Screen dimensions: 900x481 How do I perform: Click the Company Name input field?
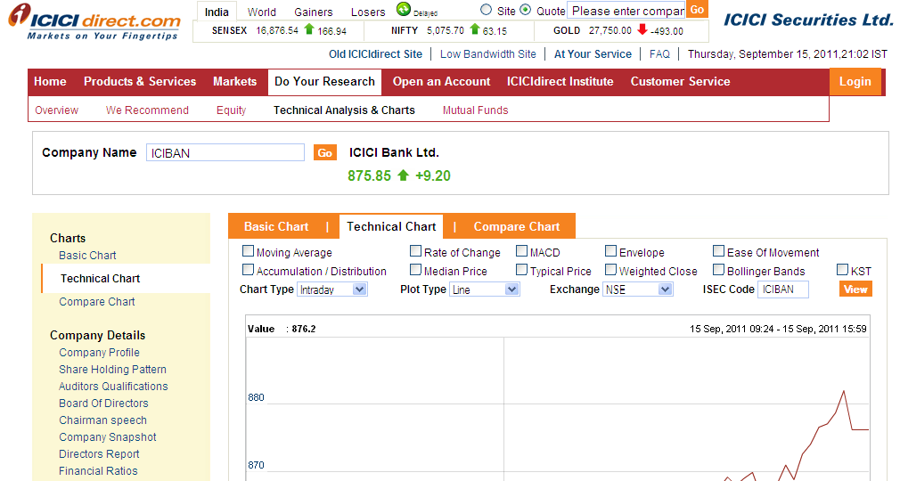pos(225,152)
